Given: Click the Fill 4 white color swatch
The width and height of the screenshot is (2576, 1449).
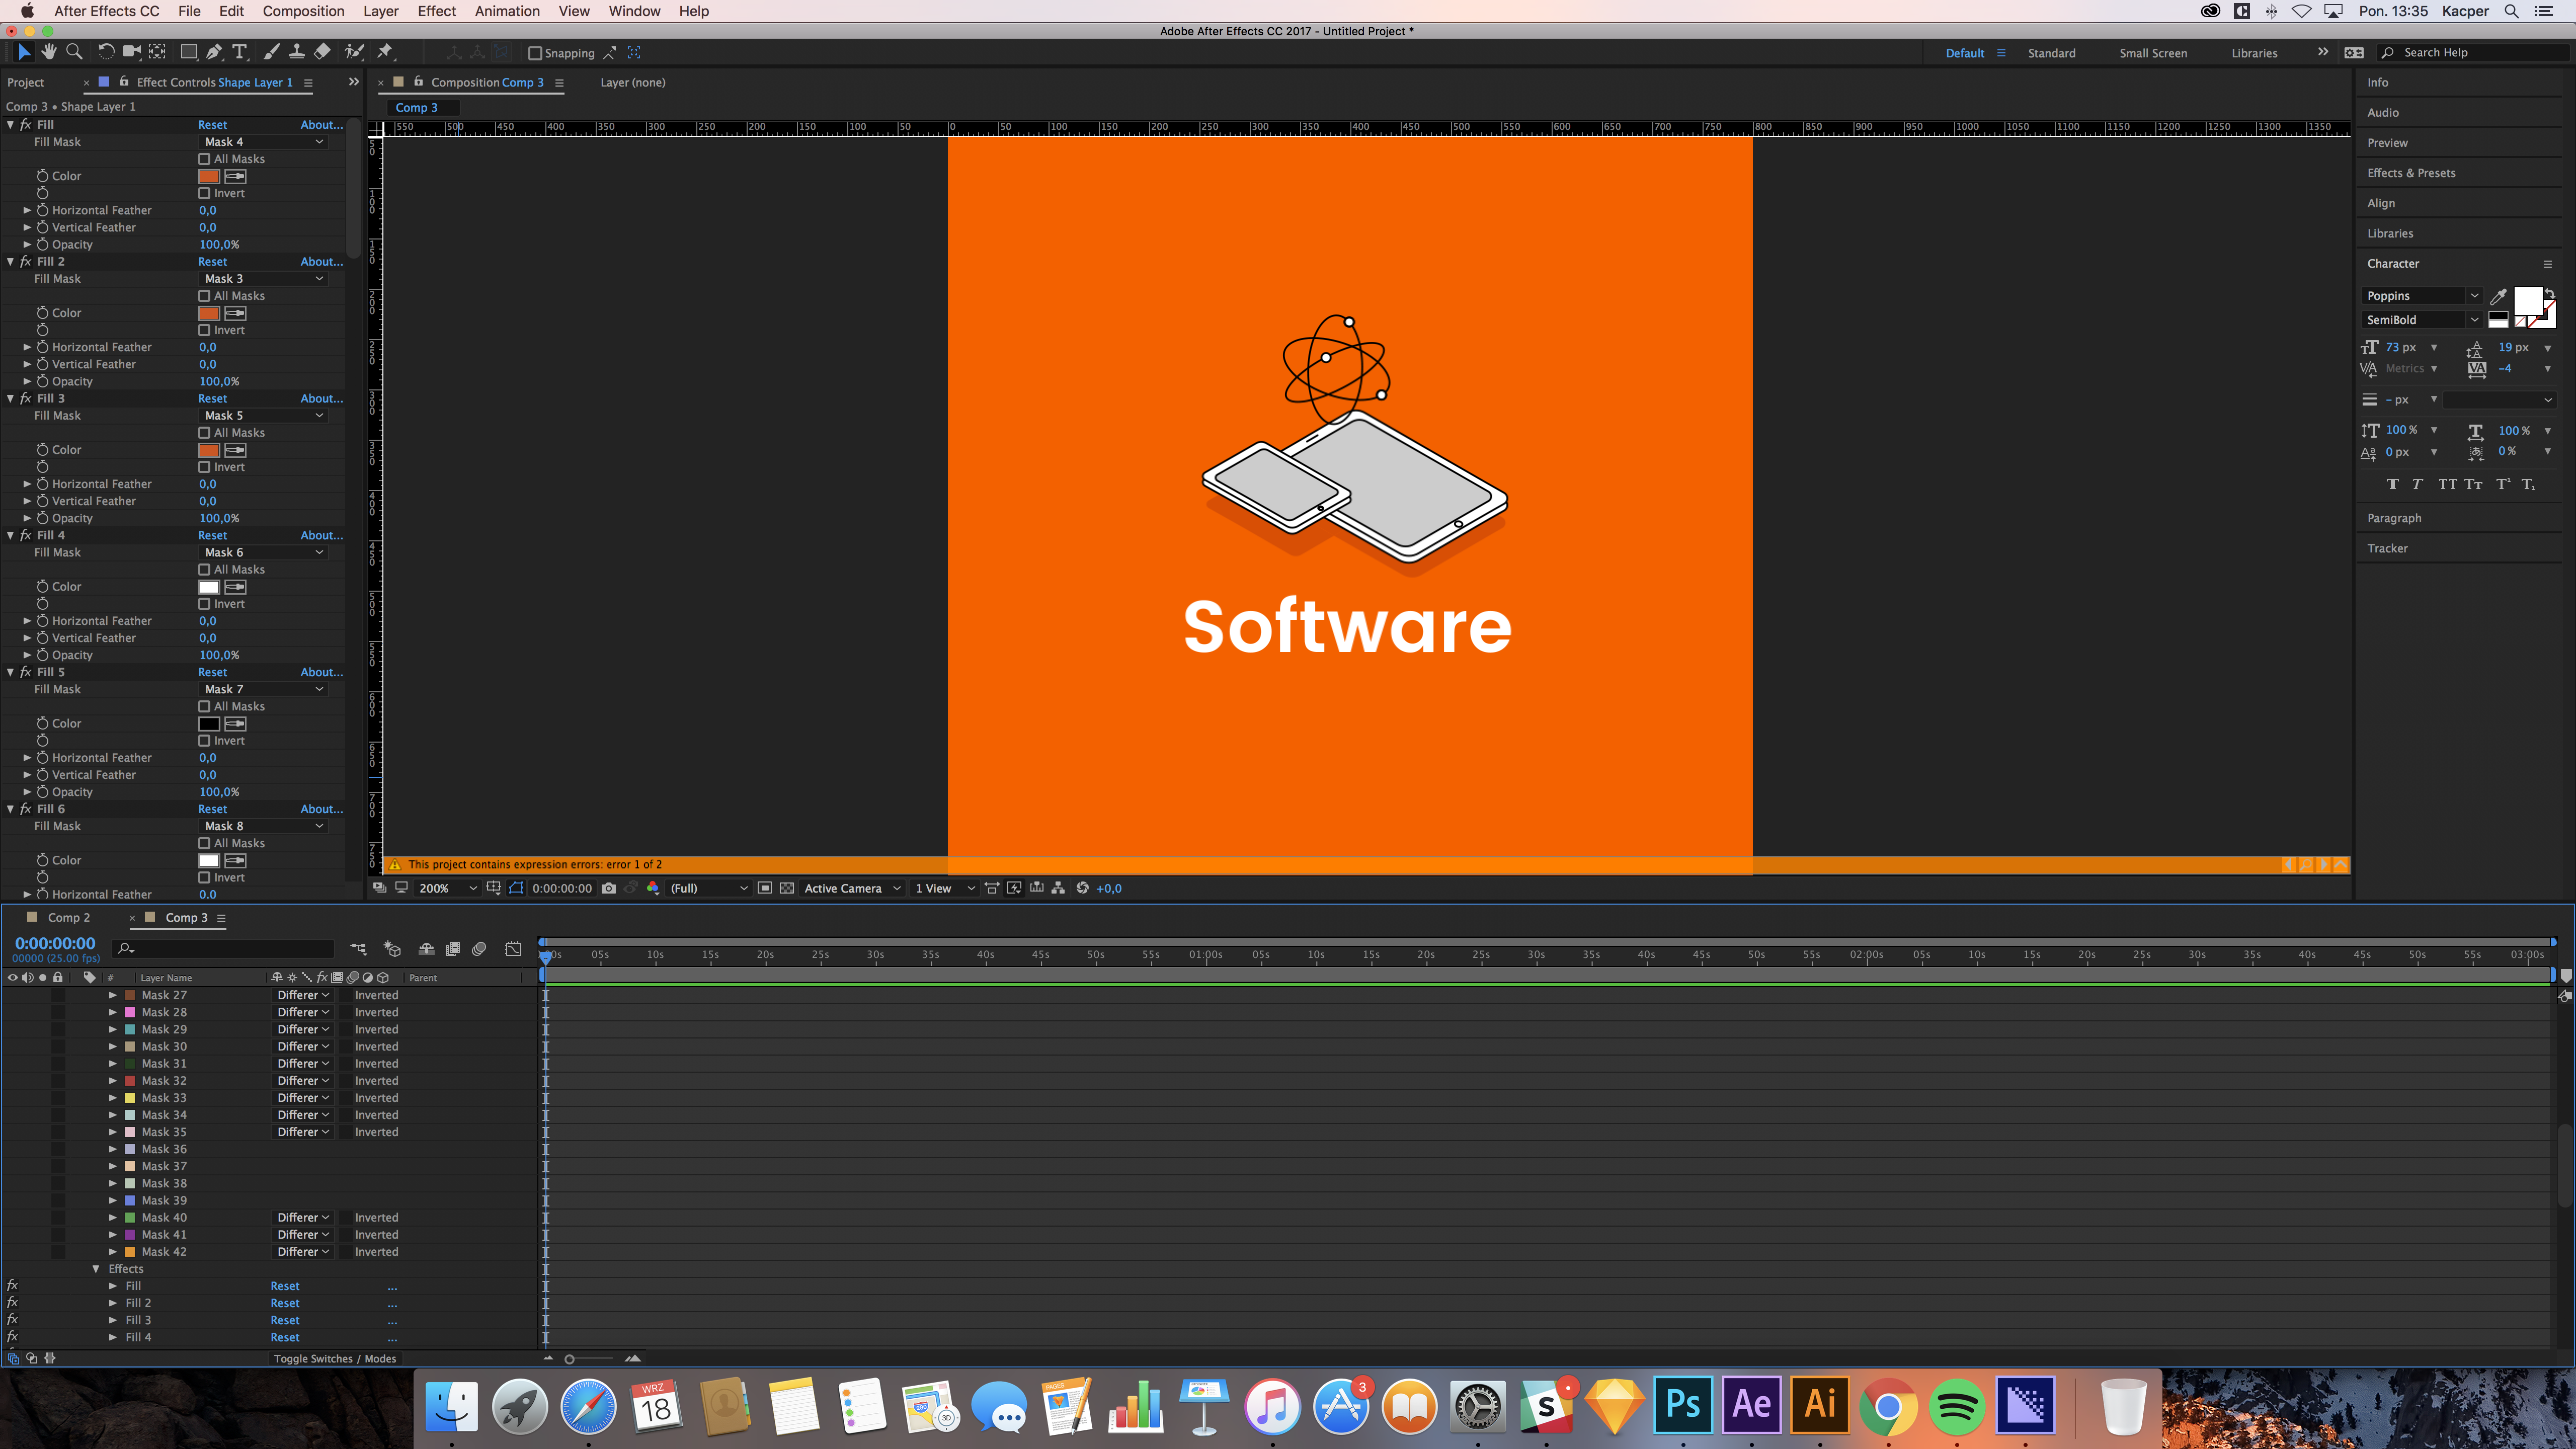Looking at the screenshot, I should click(x=209, y=587).
